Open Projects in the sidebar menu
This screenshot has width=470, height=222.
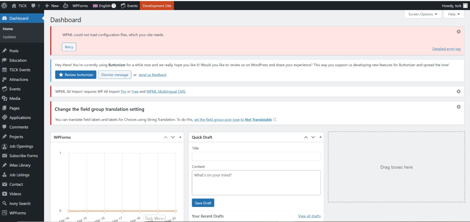click(x=16, y=137)
